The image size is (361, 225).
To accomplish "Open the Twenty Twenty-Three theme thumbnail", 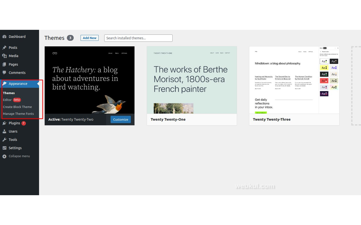I will pos(294,80).
